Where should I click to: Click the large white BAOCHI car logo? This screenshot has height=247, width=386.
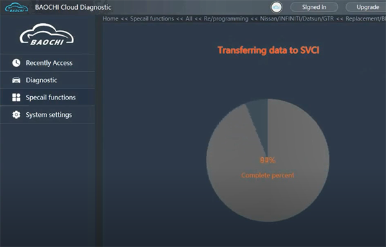[x=46, y=35]
